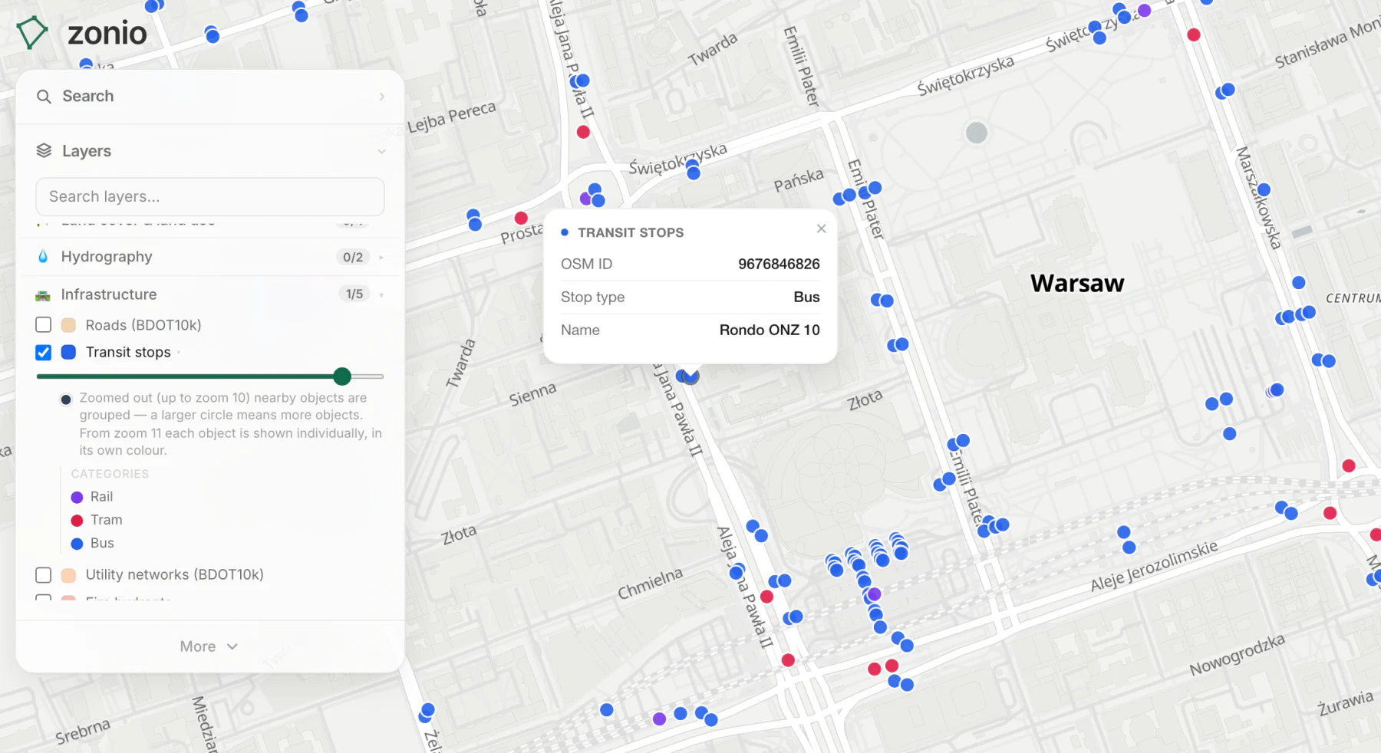This screenshot has height=753, width=1381.
Task: Click the Tram category legend entry
Action: [x=97, y=520]
